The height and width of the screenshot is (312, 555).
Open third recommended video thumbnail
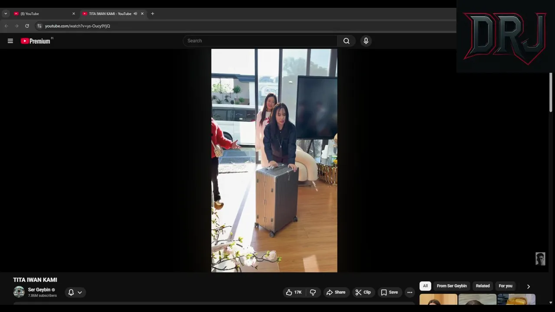(516, 300)
